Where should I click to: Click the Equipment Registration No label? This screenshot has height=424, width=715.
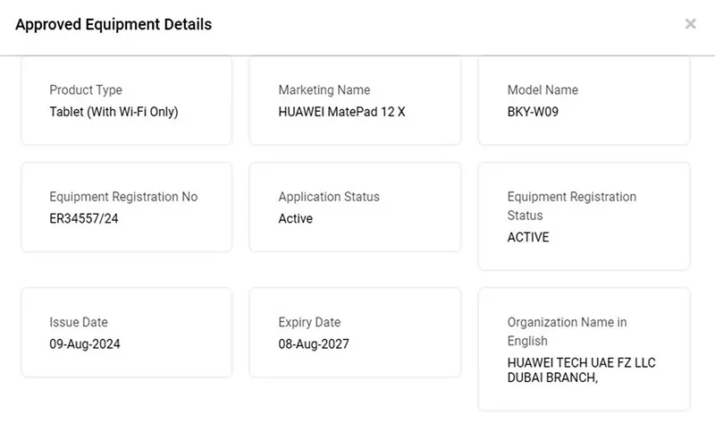tap(123, 197)
